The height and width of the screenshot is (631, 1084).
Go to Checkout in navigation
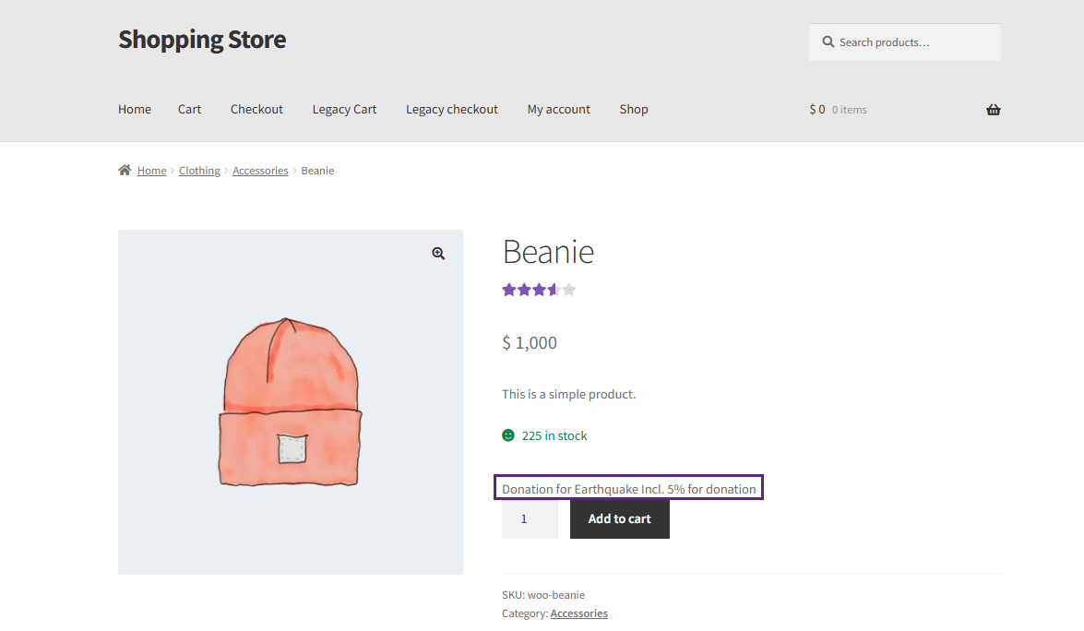point(256,109)
